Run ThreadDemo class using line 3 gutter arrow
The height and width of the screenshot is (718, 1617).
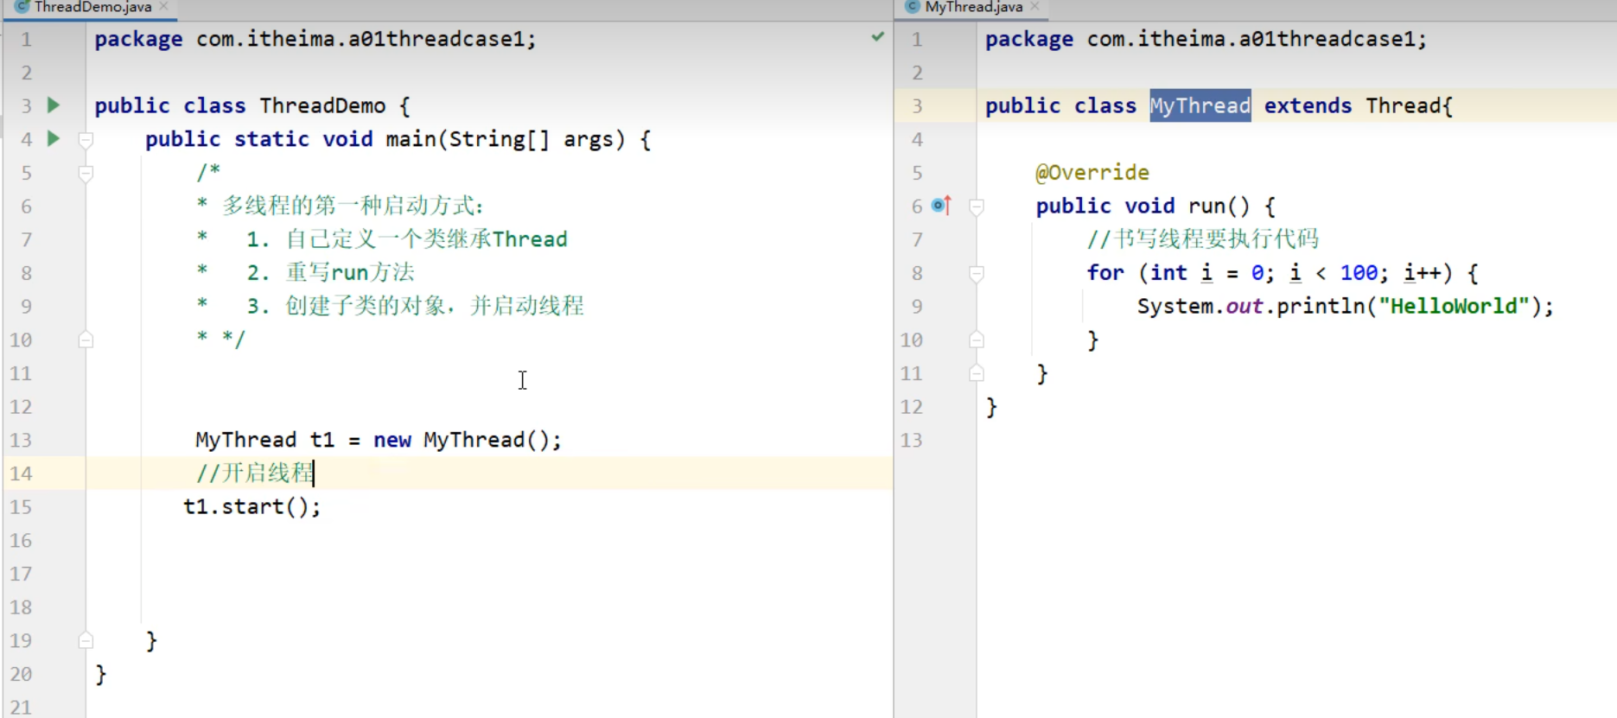click(54, 105)
